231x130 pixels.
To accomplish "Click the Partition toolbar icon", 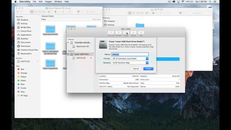I will click(118, 33).
